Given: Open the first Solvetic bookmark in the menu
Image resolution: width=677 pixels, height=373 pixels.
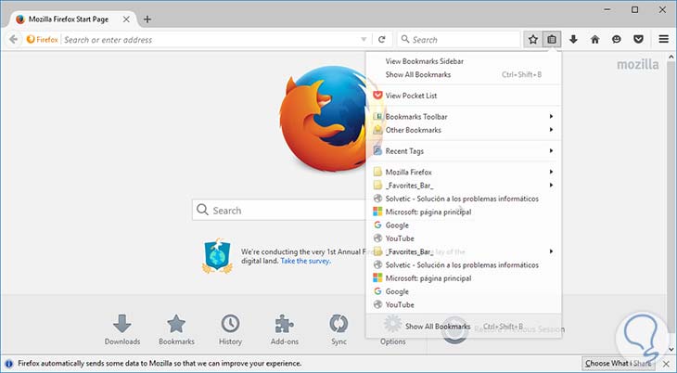Looking at the screenshot, I should pyautogui.click(x=464, y=199).
